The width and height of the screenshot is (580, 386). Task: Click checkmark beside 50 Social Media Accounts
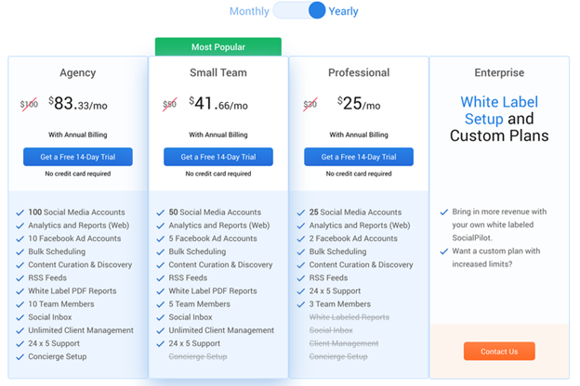161,212
